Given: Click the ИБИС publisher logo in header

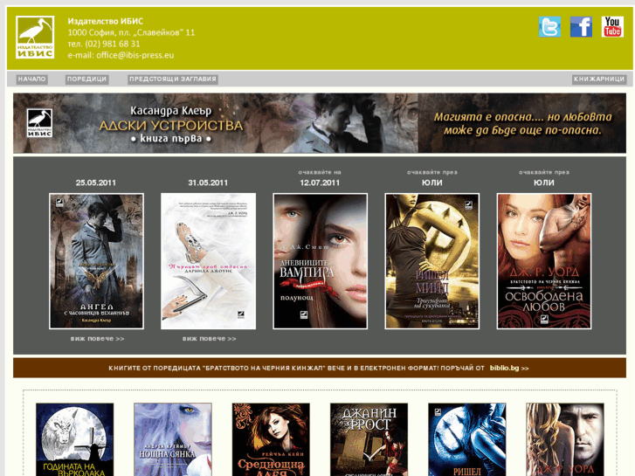Looking at the screenshot, I should (35, 38).
